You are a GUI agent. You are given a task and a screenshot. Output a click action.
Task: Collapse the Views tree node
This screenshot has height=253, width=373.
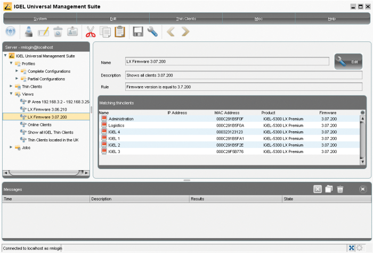click(x=11, y=94)
